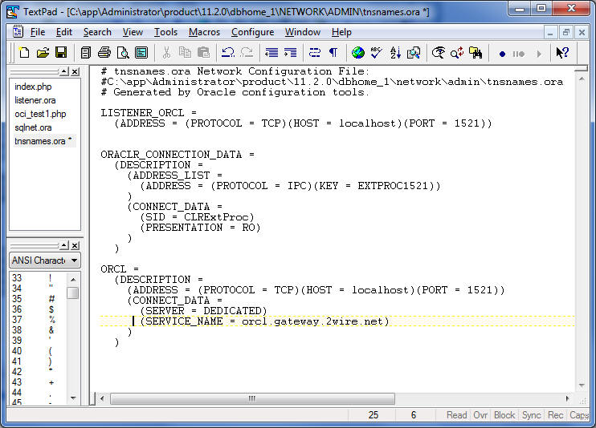Screen dimensions: 596x428
Task: Close the document selector pane
Action: coord(76,71)
